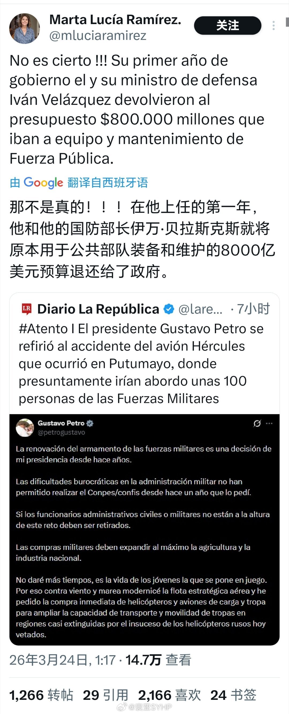Open the Diario La República LR avatar
The height and width of the screenshot is (714, 289).
(26, 309)
